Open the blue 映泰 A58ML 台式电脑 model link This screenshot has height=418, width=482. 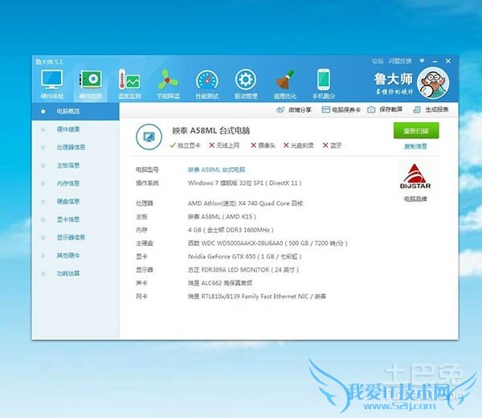pos(217,170)
